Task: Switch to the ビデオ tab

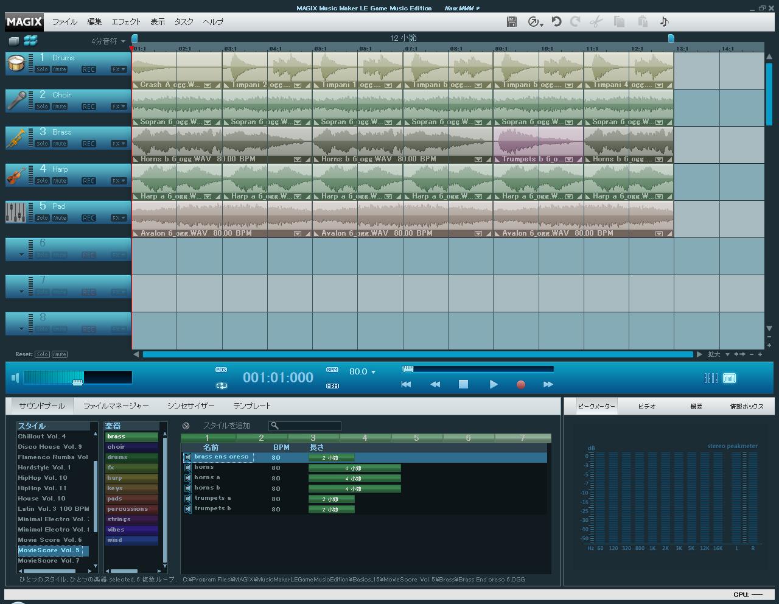Action: click(x=647, y=406)
